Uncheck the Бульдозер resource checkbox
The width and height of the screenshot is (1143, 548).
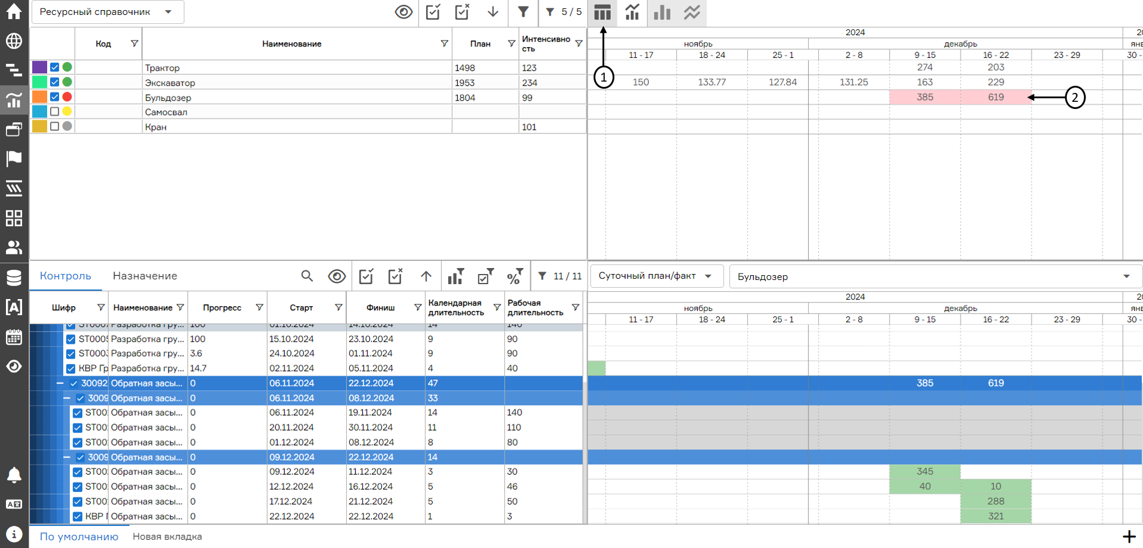(x=55, y=96)
